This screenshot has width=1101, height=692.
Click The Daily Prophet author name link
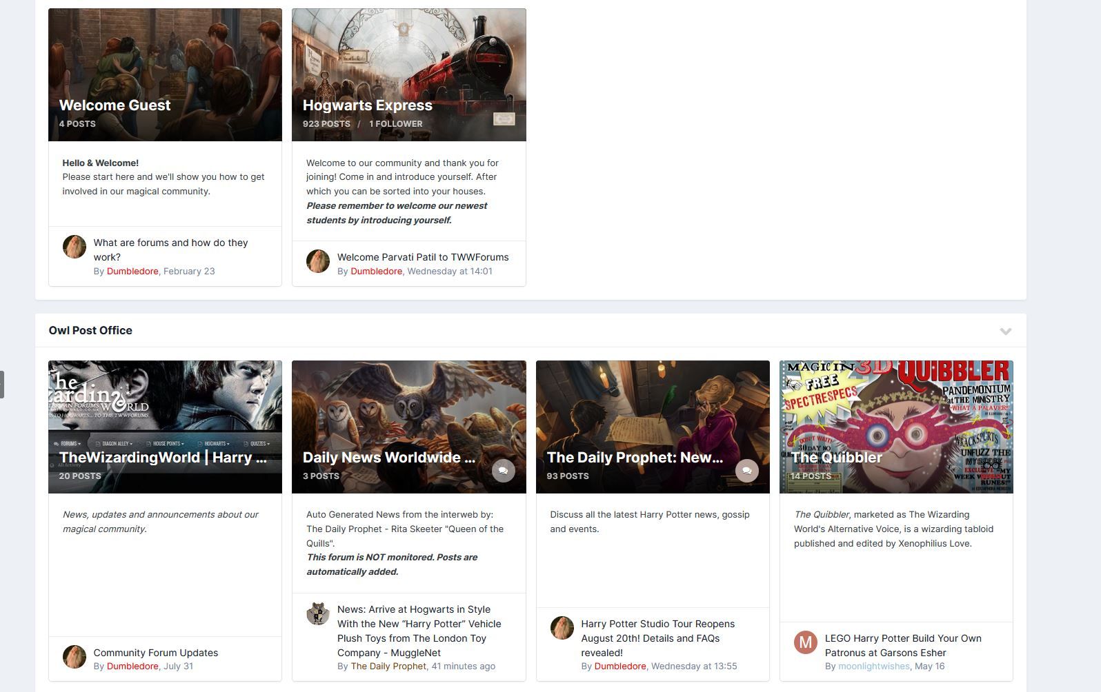pyautogui.click(x=388, y=666)
